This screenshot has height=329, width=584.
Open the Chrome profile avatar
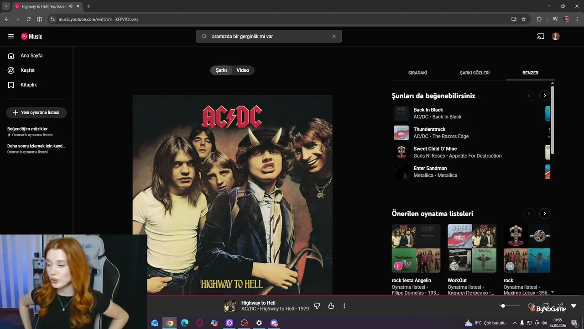tap(567, 19)
